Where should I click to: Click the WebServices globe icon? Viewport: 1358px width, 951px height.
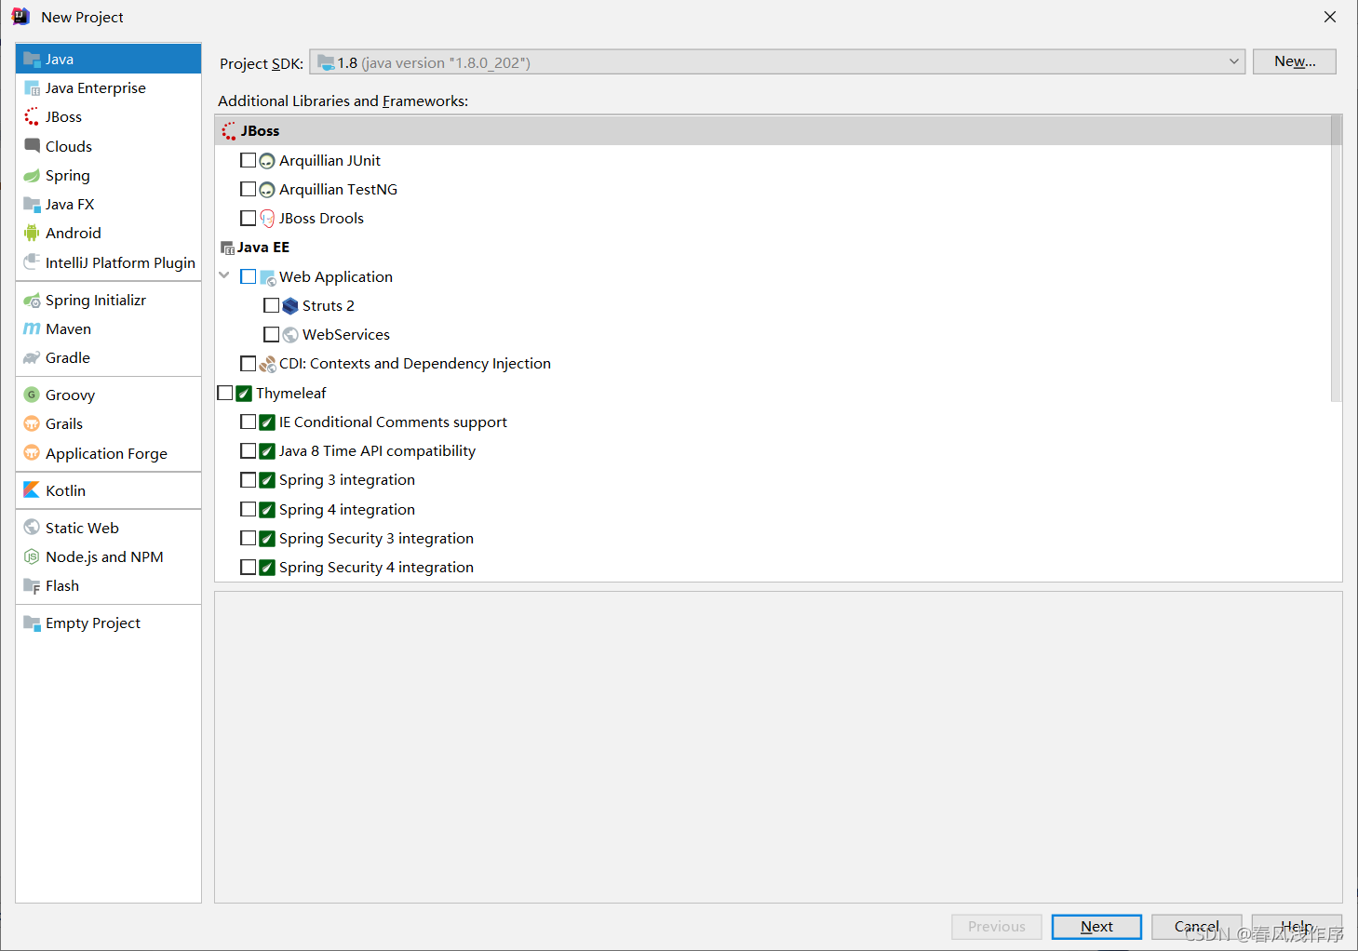click(290, 335)
